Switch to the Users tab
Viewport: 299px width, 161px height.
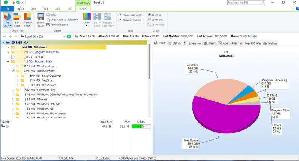coord(210,43)
